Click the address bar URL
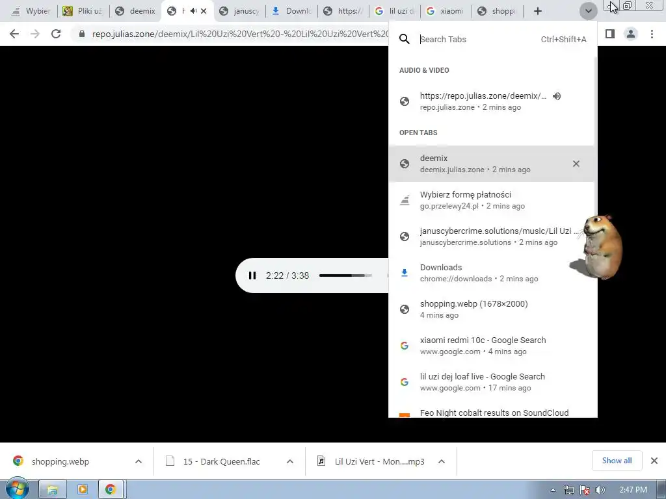Image resolution: width=666 pixels, height=499 pixels. click(240, 34)
